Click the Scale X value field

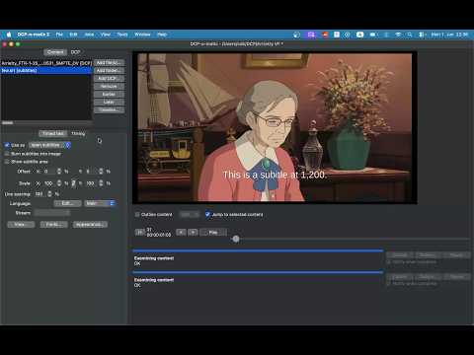click(49, 183)
